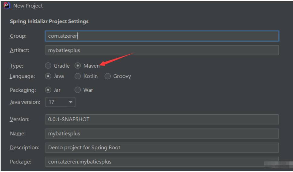Click the Group field label

pyautogui.click(x=18, y=36)
